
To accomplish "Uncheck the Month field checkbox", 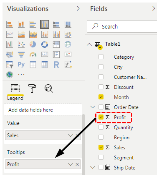I will pos(101,97).
